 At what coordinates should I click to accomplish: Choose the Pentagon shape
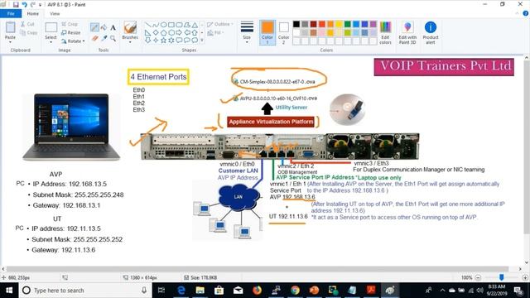tap(163, 32)
